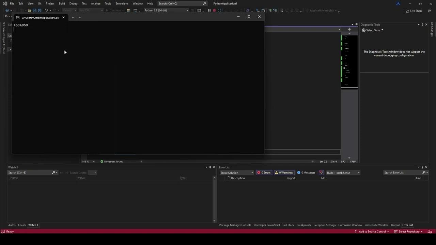Viewport: 436px width, 245px height.
Task: Click the Navigate Backward icon
Action: 7,10
